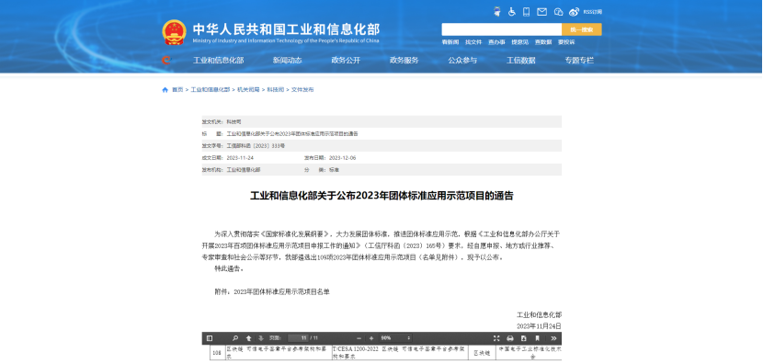Click the red gov.cn swirl icon in the nav bar
The image size is (763, 364).
(x=166, y=61)
